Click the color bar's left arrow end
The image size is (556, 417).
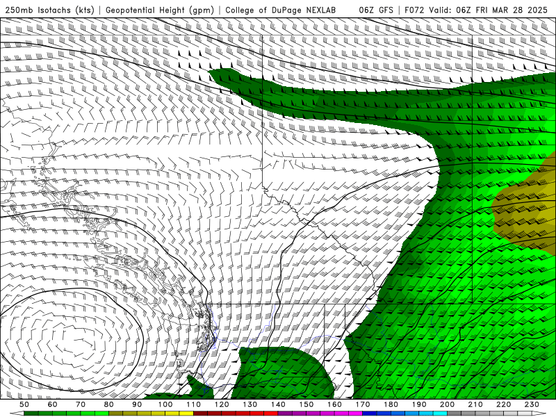[17, 413]
